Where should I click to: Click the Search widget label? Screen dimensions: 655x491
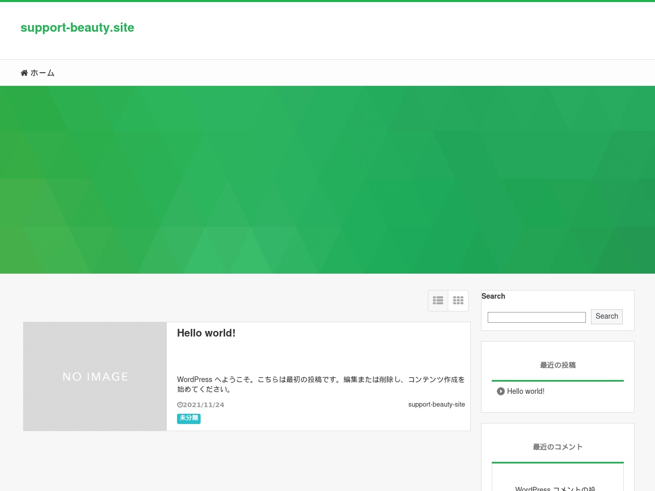[x=493, y=296]
